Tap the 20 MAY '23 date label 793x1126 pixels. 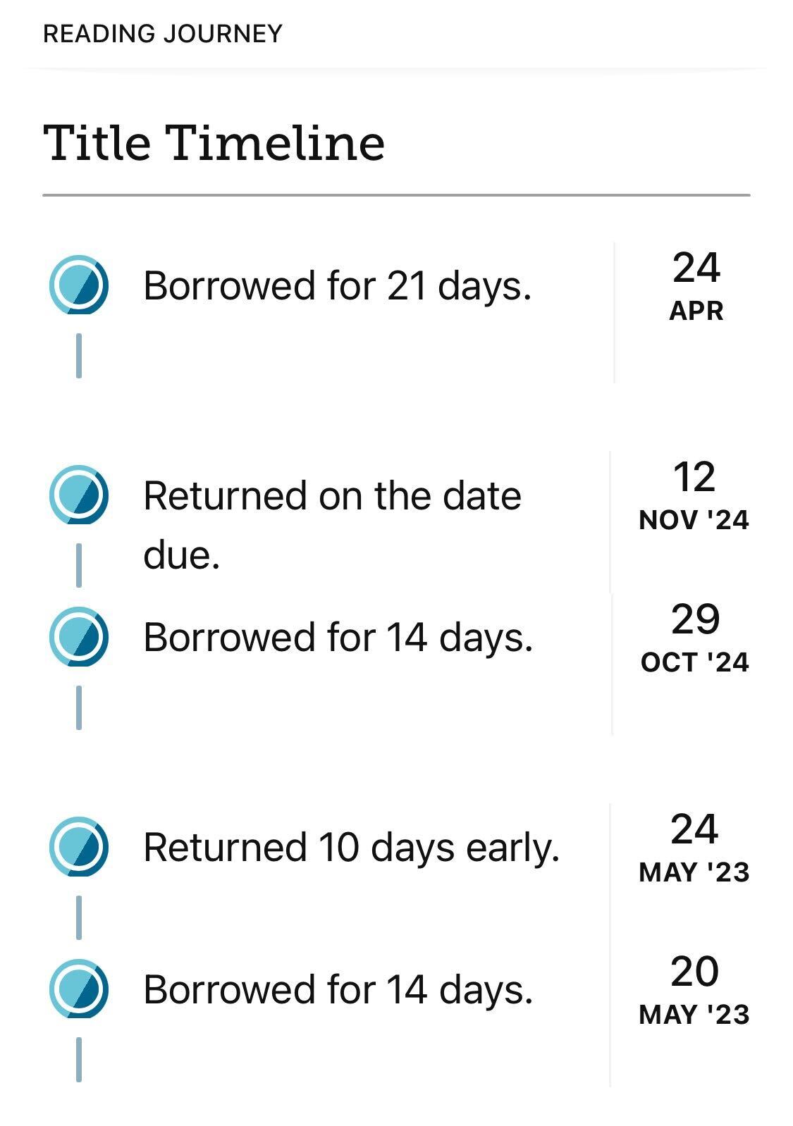coord(694,990)
